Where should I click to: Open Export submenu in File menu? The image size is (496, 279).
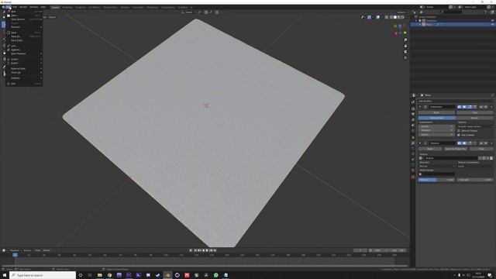(24, 63)
